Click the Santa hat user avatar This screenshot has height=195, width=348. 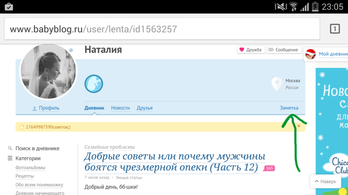click(310, 54)
